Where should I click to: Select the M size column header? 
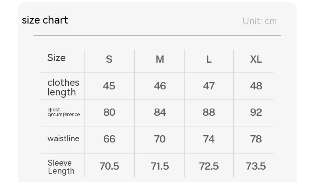pos(159,59)
